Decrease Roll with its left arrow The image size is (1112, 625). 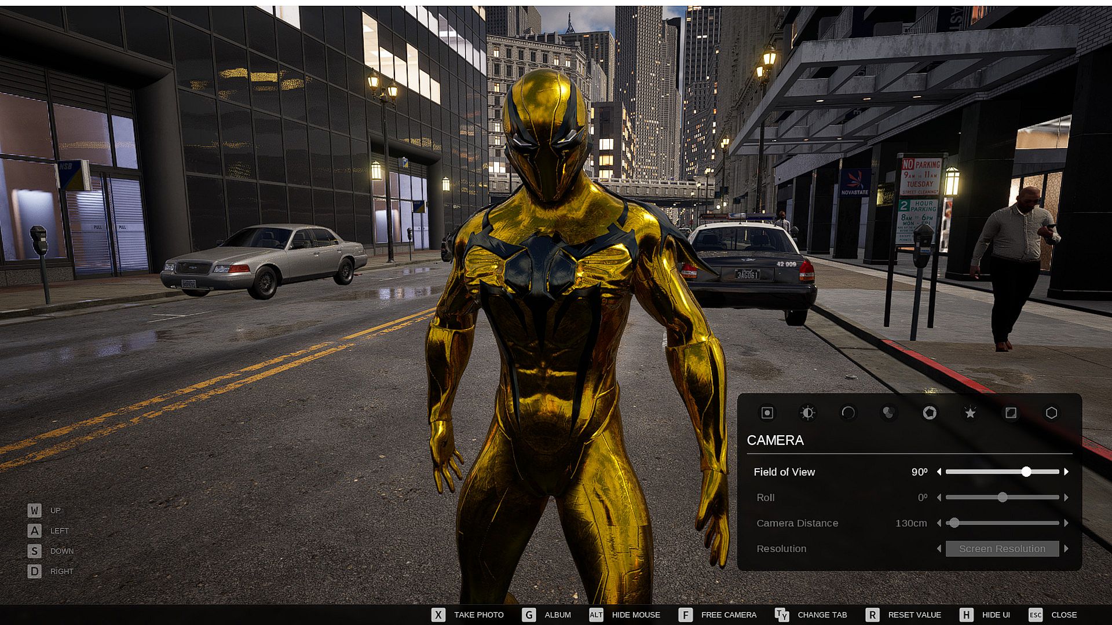point(939,497)
